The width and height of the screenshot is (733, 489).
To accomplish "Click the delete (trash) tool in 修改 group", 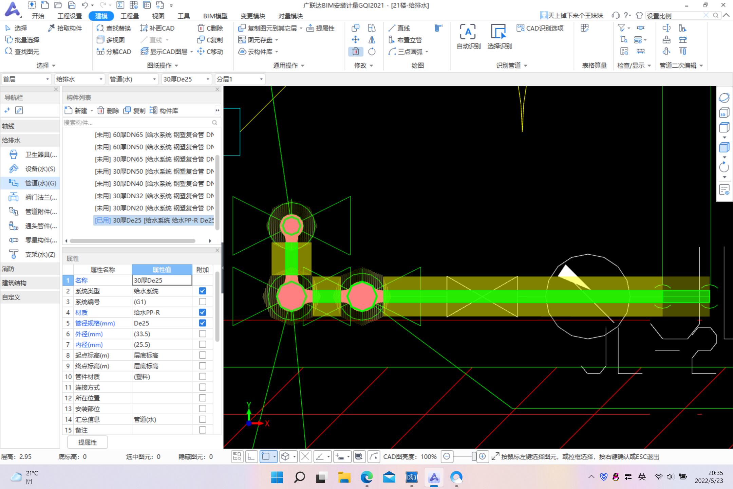I will tap(356, 52).
